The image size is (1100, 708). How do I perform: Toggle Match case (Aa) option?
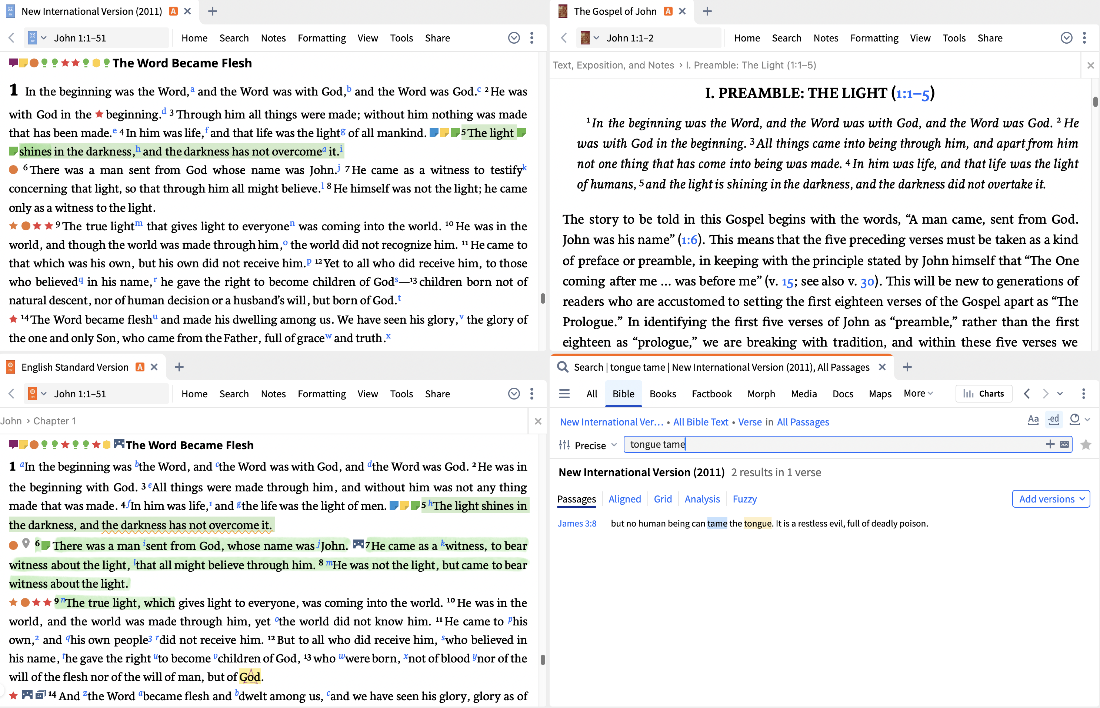click(x=1033, y=419)
